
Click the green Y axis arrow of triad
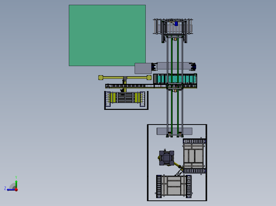[16, 184]
